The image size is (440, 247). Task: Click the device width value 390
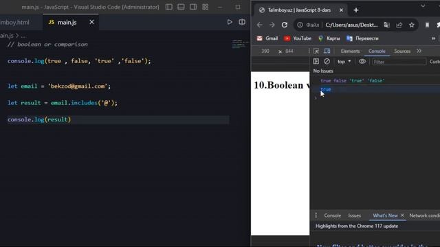pos(265,51)
